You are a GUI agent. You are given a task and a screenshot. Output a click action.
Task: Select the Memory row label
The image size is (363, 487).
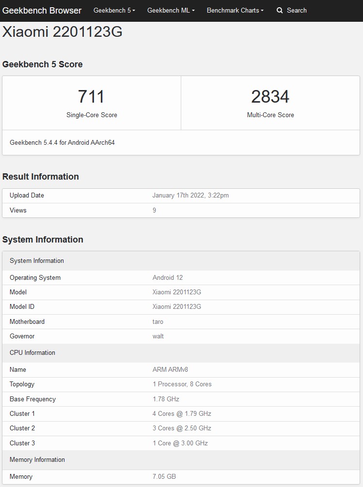[21, 476]
